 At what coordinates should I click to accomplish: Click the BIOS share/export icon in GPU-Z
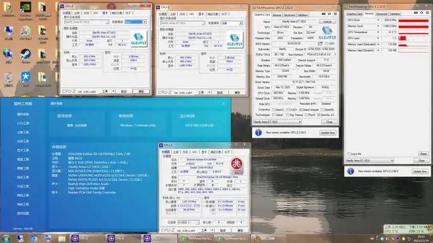[320, 44]
